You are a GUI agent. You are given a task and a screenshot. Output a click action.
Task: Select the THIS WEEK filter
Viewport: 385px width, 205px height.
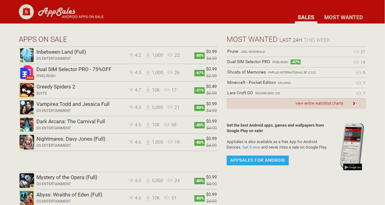click(317, 40)
